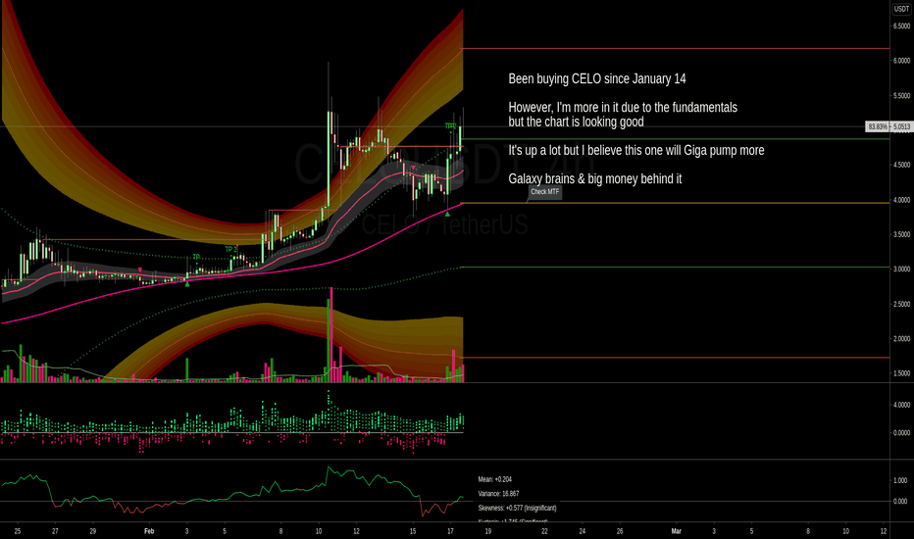Click the 2.0000 price axis label
This screenshot has width=914, height=539.
pos(902,338)
